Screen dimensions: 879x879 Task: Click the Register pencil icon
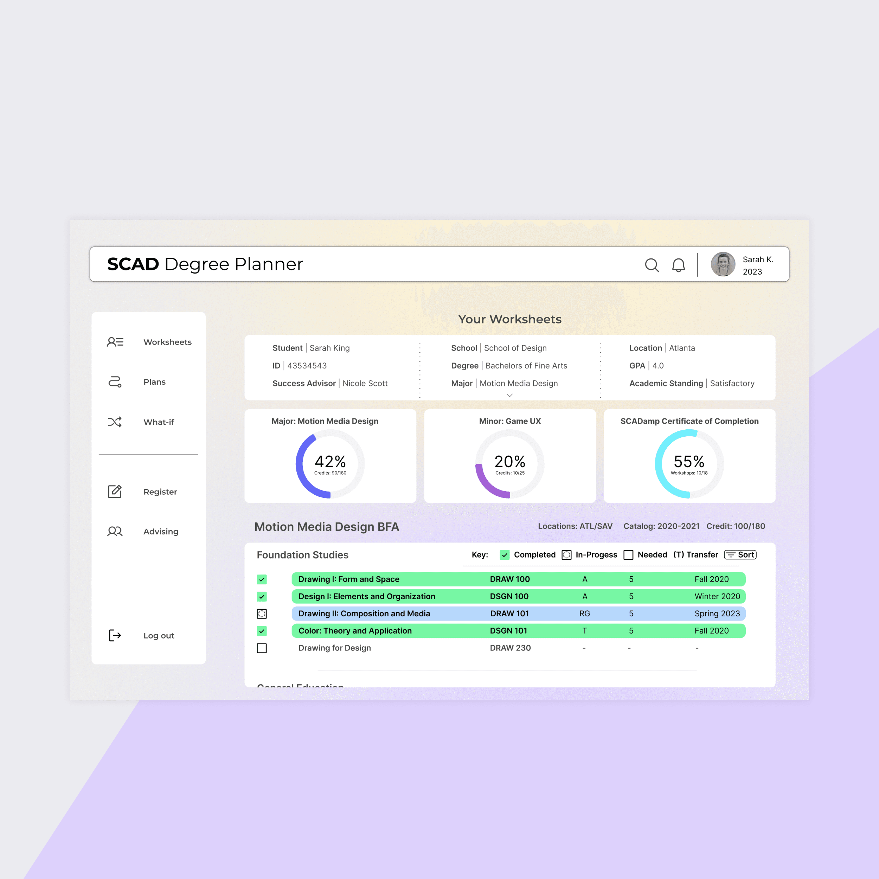click(x=115, y=492)
